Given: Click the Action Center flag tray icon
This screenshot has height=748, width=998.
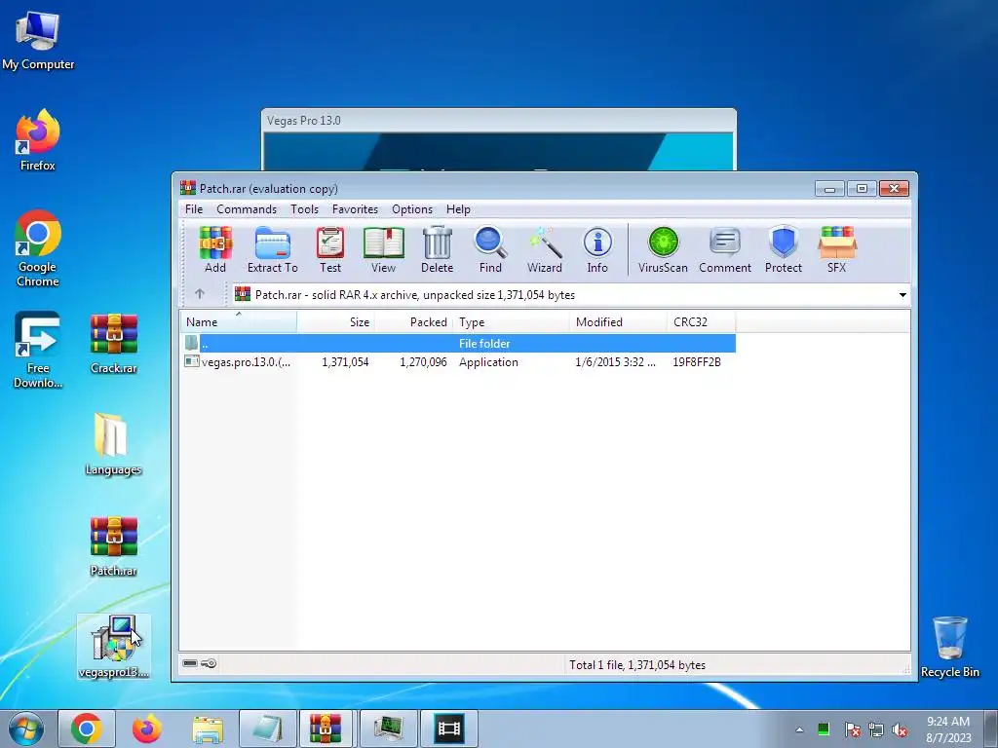Looking at the screenshot, I should [852, 729].
